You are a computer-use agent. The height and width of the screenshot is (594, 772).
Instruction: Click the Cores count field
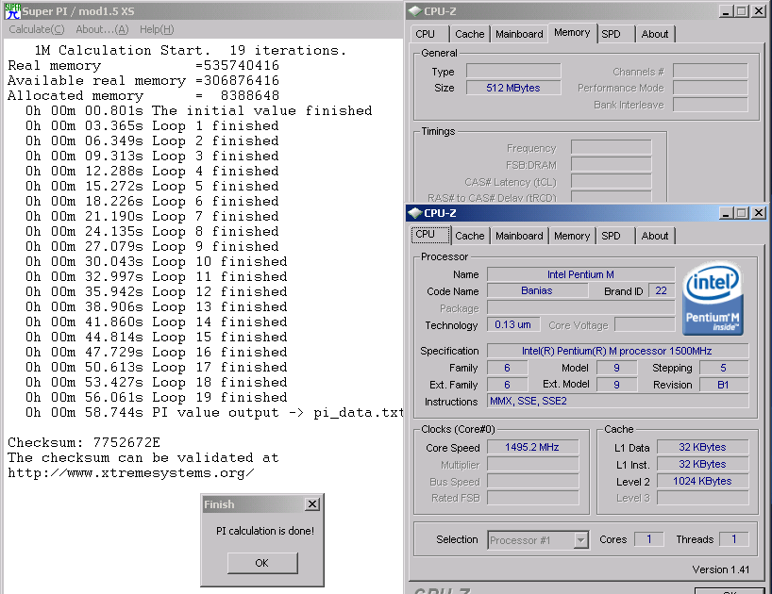(x=649, y=539)
